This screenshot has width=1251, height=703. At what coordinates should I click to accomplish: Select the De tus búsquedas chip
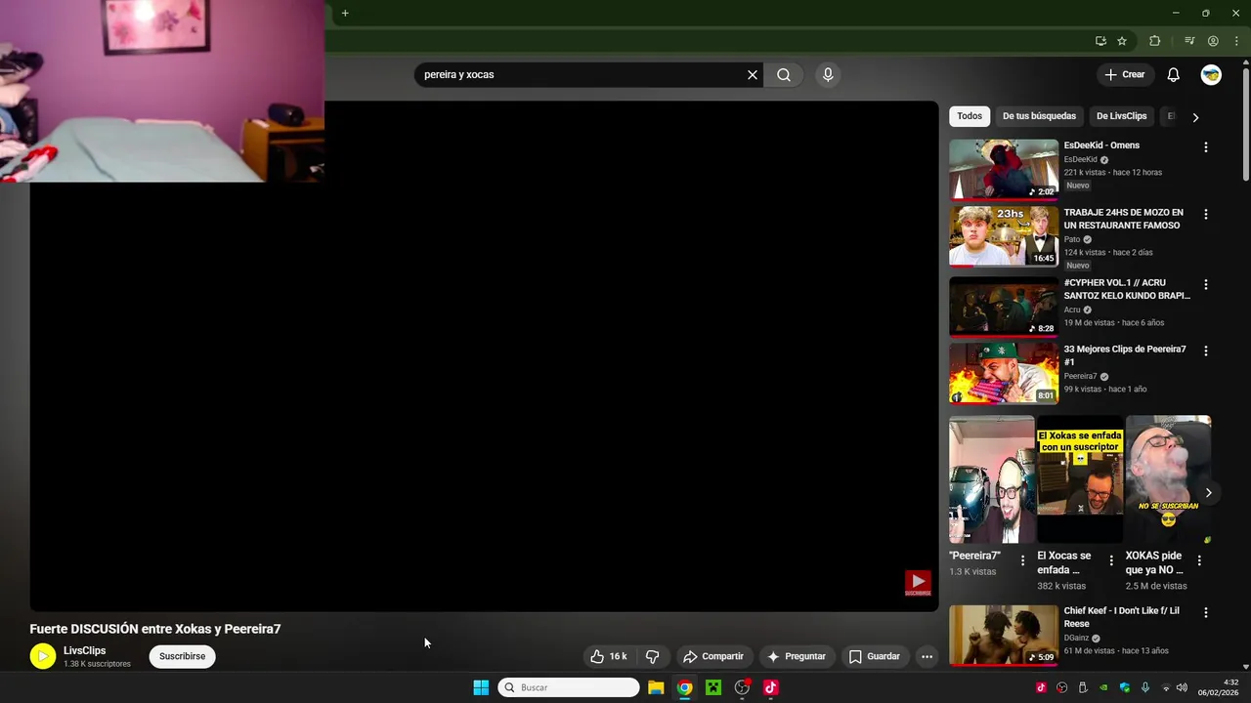[x=1039, y=116]
